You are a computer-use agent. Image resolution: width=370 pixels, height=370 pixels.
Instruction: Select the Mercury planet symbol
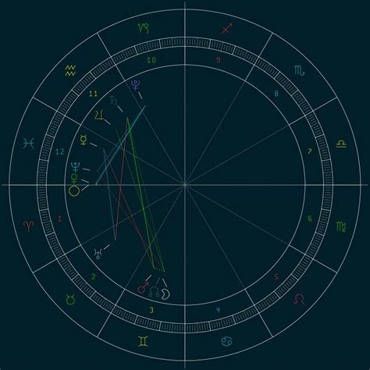84,140
